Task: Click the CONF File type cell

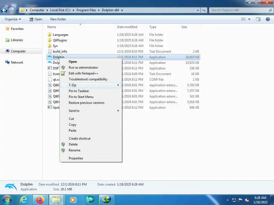Action: pos(156,80)
